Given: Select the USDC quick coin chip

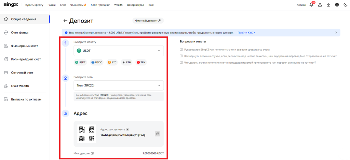Looking at the screenshot, I should coord(97,63).
